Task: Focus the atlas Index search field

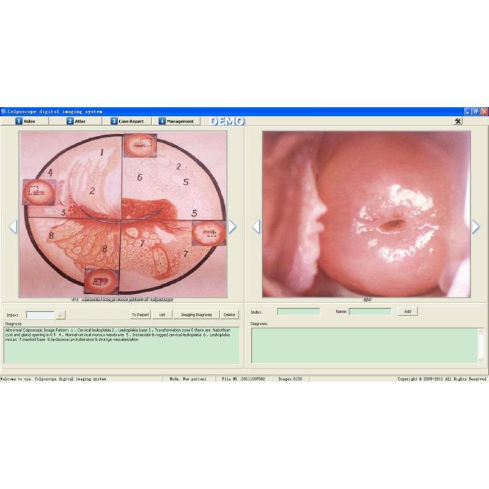Action: pos(40,315)
